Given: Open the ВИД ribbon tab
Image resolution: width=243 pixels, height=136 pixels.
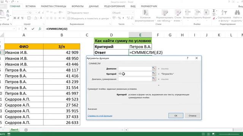Looking at the screenshot, I should tap(133, 6).
